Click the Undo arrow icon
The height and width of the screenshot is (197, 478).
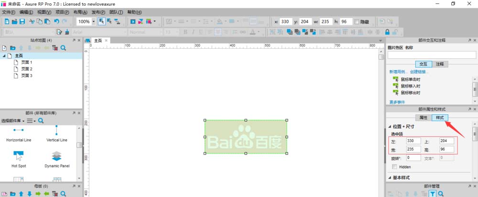(56, 22)
